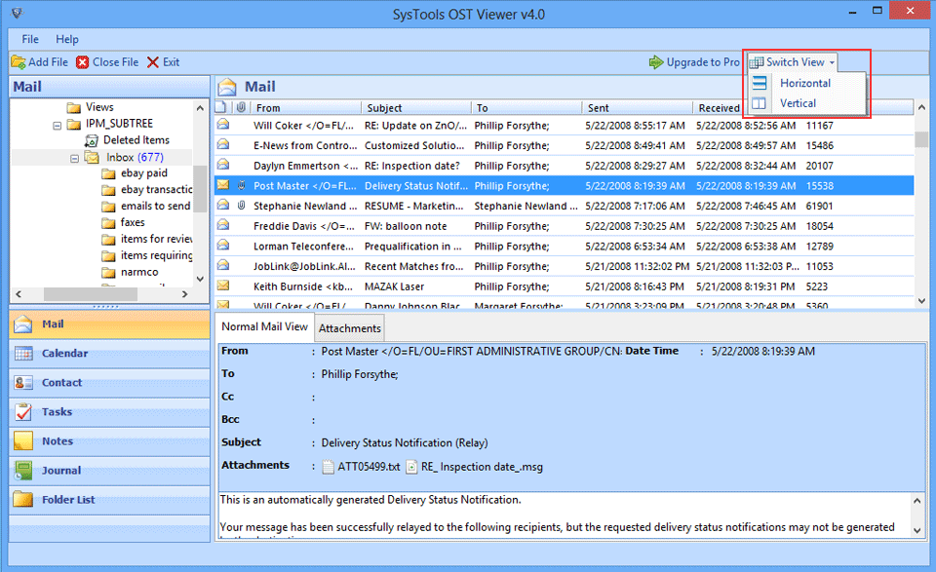Viewport: 936px width, 572px height.
Task: Choose Vertical from Switch View menu
Action: 798,103
